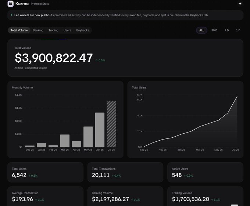Click the Feb 26 bar in Monthly Volume

tap(53, 146)
